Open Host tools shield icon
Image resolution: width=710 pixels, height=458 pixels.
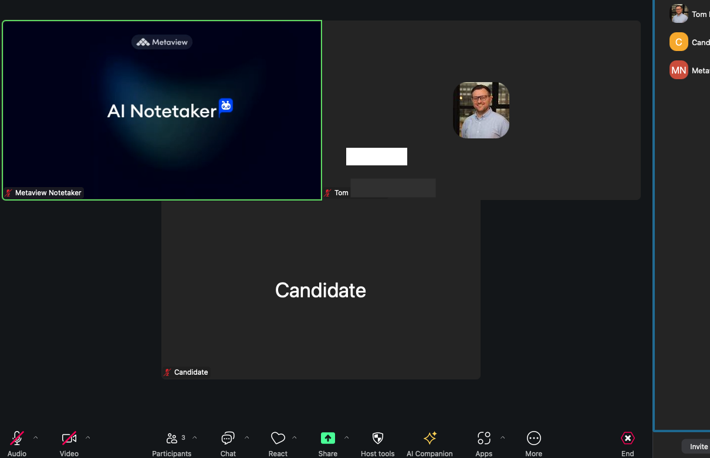tap(378, 438)
